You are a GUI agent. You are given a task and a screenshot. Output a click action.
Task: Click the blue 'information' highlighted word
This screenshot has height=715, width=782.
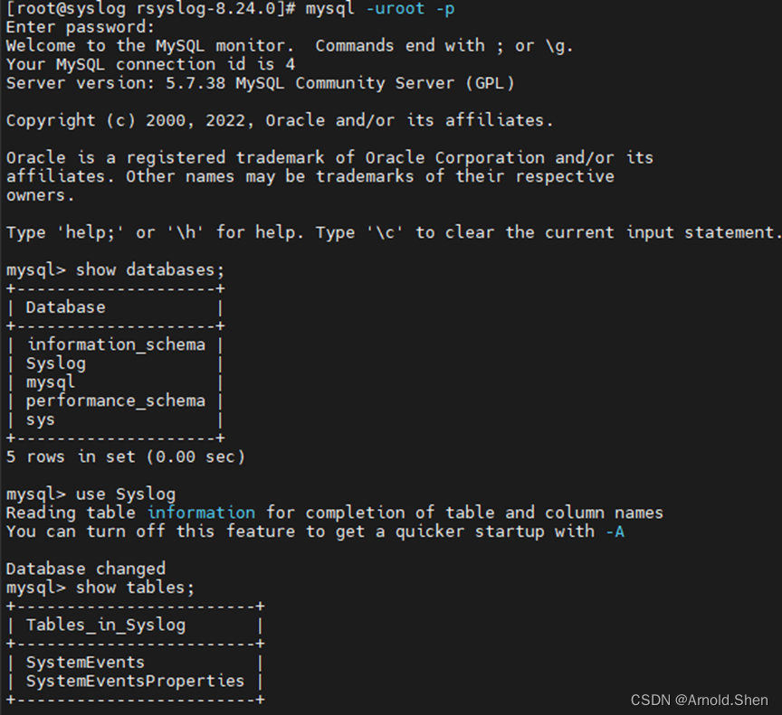[201, 513]
